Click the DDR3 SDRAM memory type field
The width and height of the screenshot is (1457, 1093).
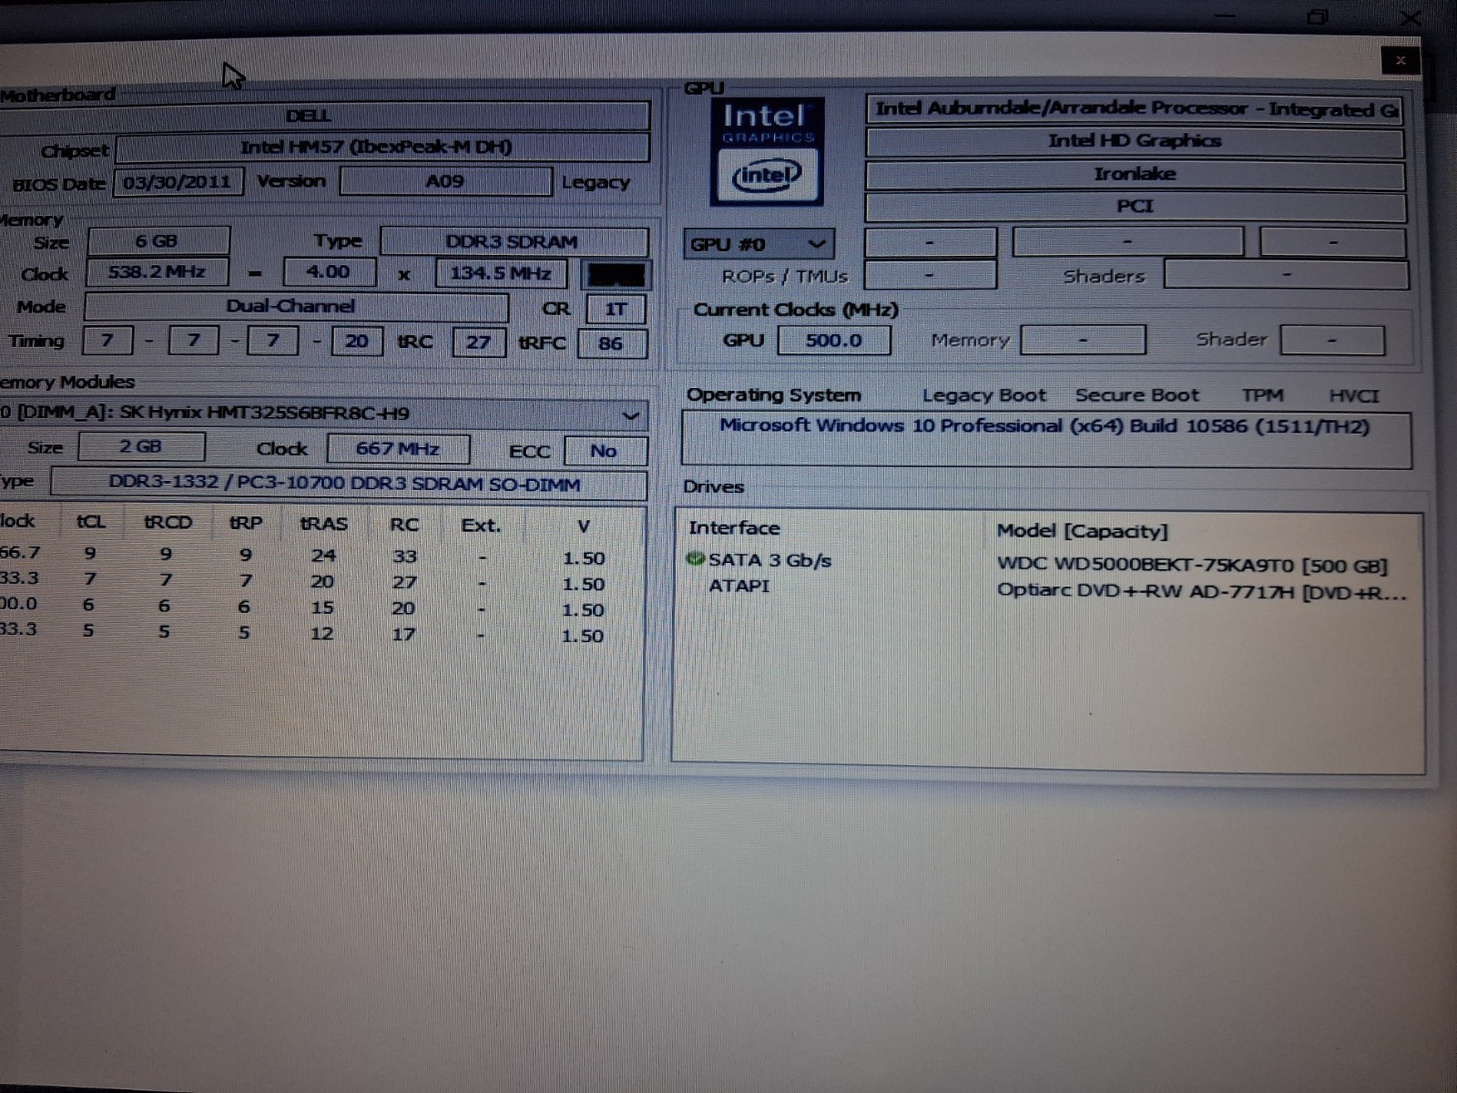tap(514, 241)
